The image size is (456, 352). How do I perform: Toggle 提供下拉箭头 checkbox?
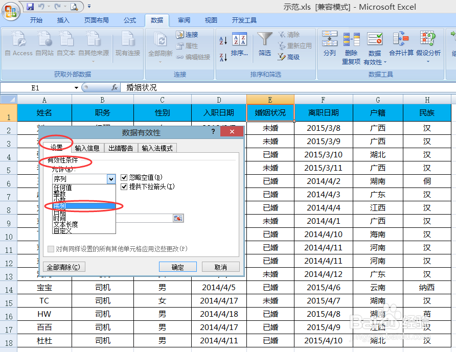click(124, 186)
